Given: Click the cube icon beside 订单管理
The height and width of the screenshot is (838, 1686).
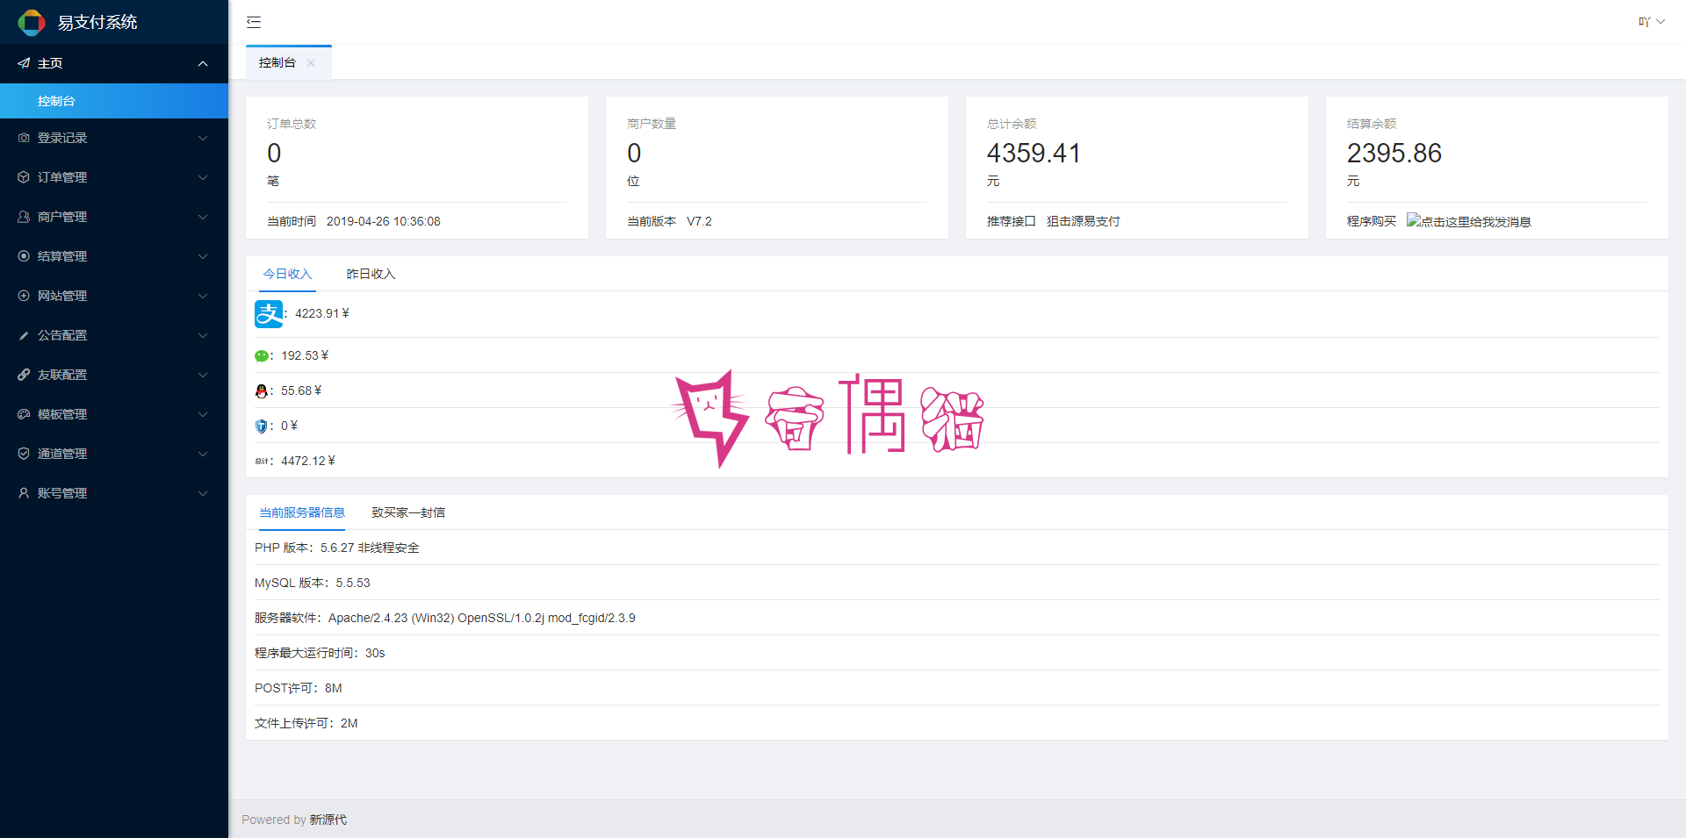Looking at the screenshot, I should pos(24,177).
